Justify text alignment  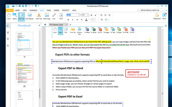[102, 20]
